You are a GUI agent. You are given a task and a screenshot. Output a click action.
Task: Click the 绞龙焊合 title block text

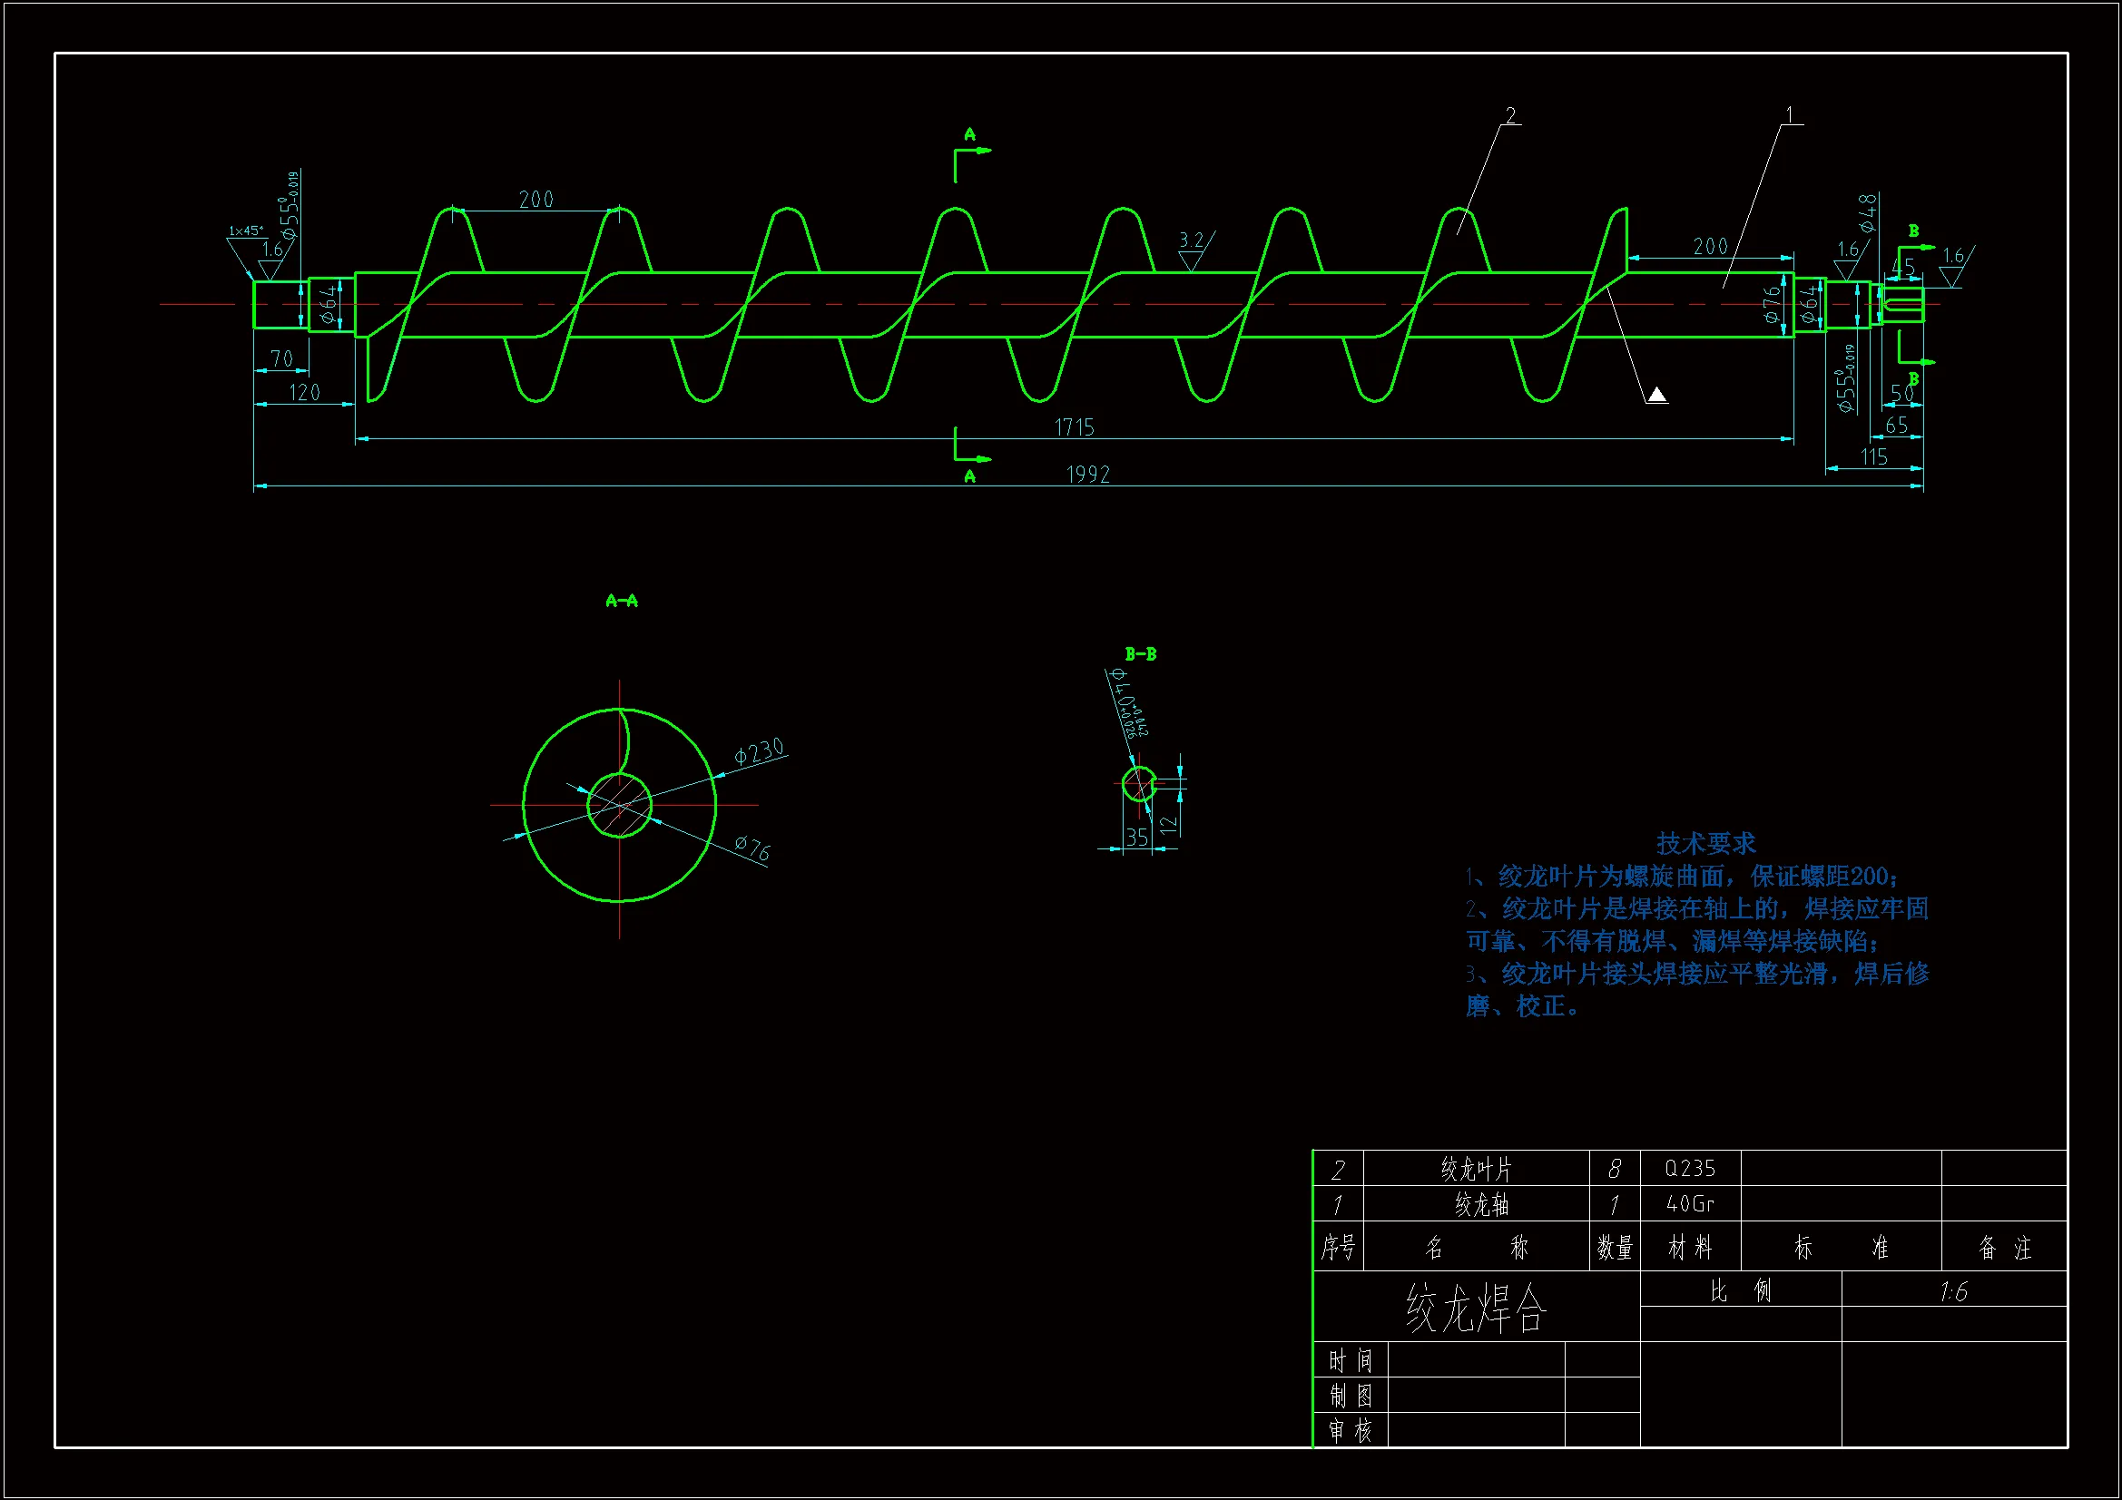click(1476, 1308)
